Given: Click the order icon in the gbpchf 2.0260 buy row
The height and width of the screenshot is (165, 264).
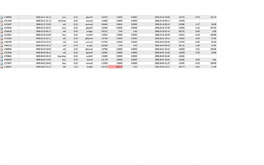Looking at the screenshot, I should point(2,28).
